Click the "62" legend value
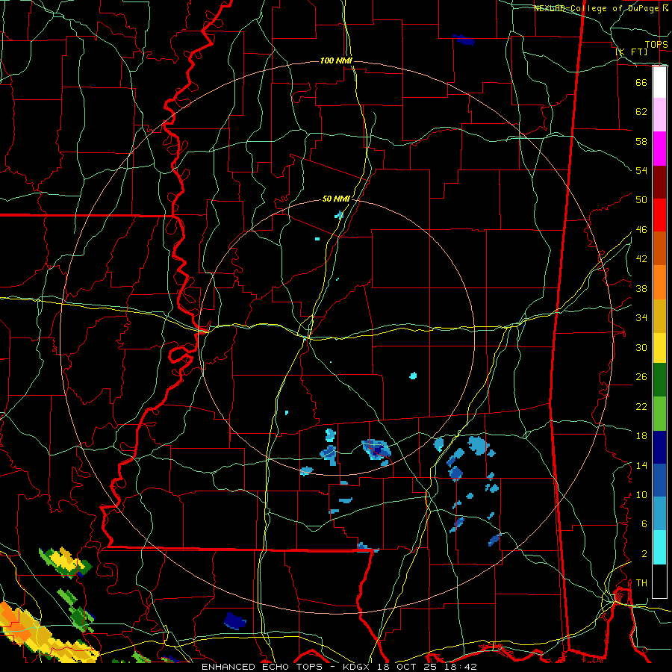This screenshot has height=672, width=672. pos(641,112)
